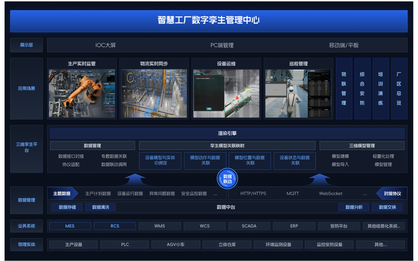The width and height of the screenshot is (418, 261).
Task: Click the 设备模型与实体ID绑定 dashed box
Action: pos(160,161)
